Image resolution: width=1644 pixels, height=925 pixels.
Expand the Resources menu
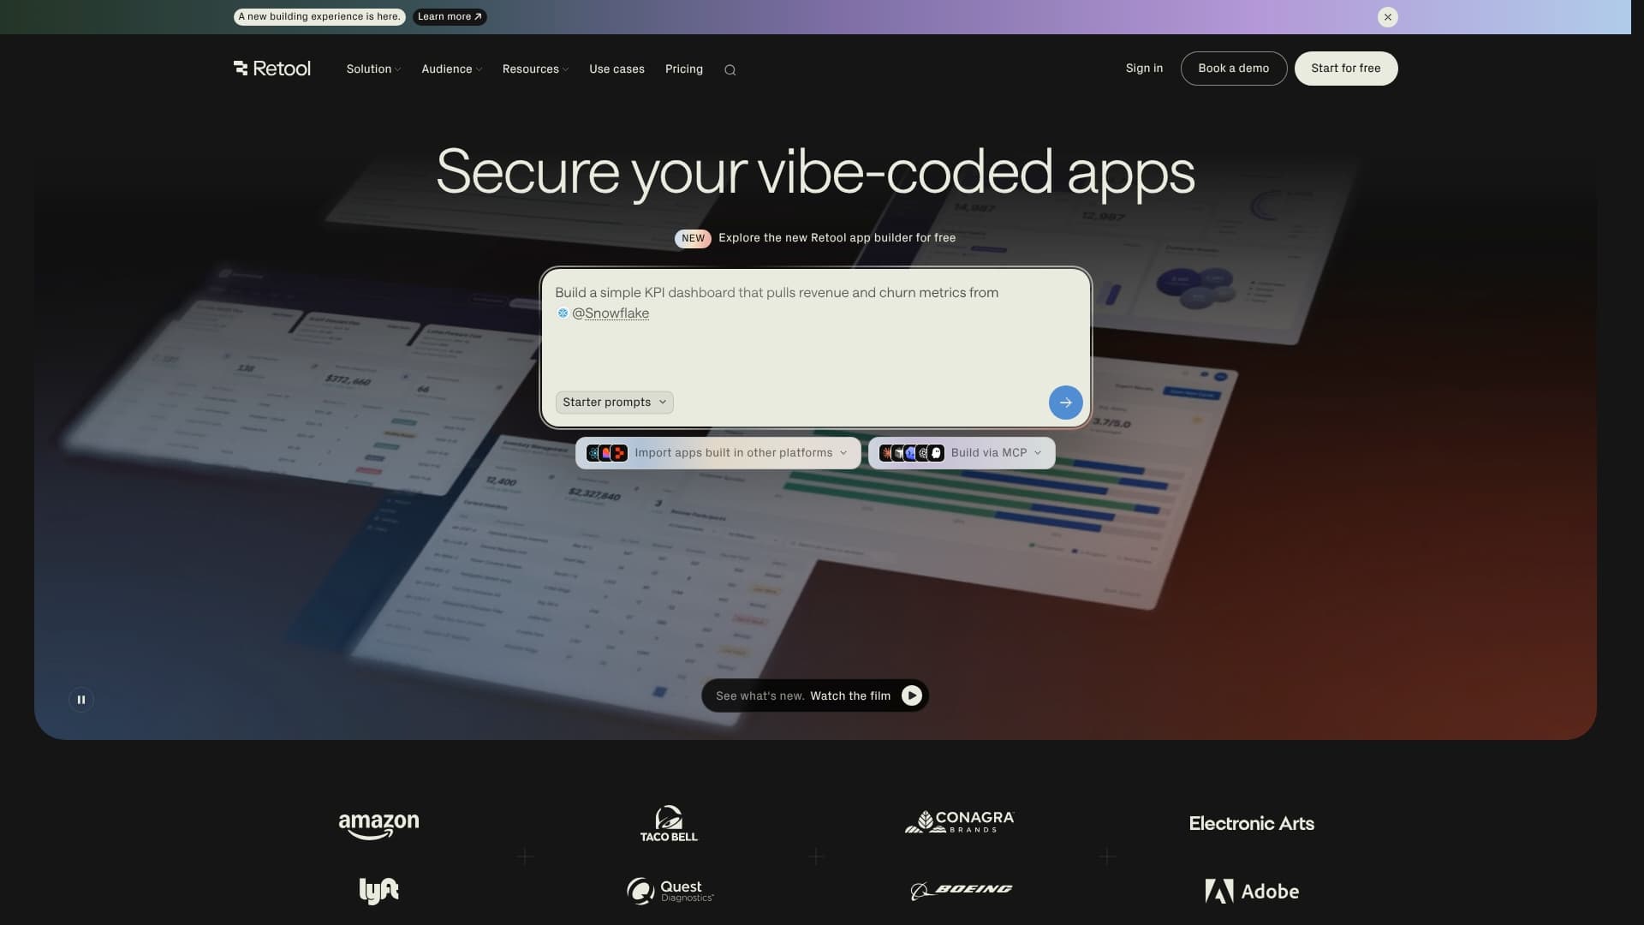[535, 69]
